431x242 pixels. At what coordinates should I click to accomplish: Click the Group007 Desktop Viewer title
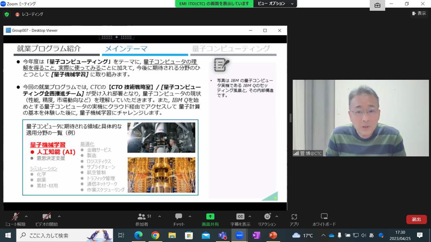35,30
